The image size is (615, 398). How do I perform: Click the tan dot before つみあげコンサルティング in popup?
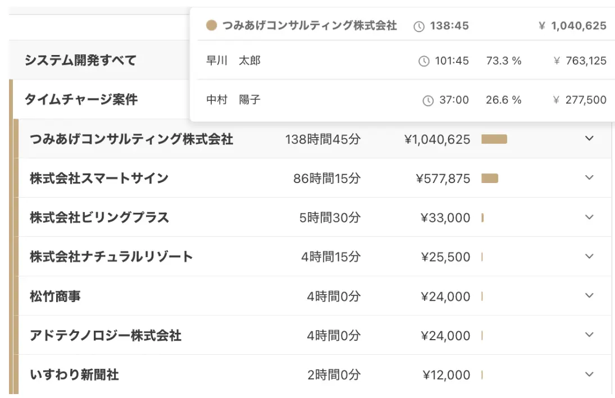pyautogui.click(x=211, y=26)
